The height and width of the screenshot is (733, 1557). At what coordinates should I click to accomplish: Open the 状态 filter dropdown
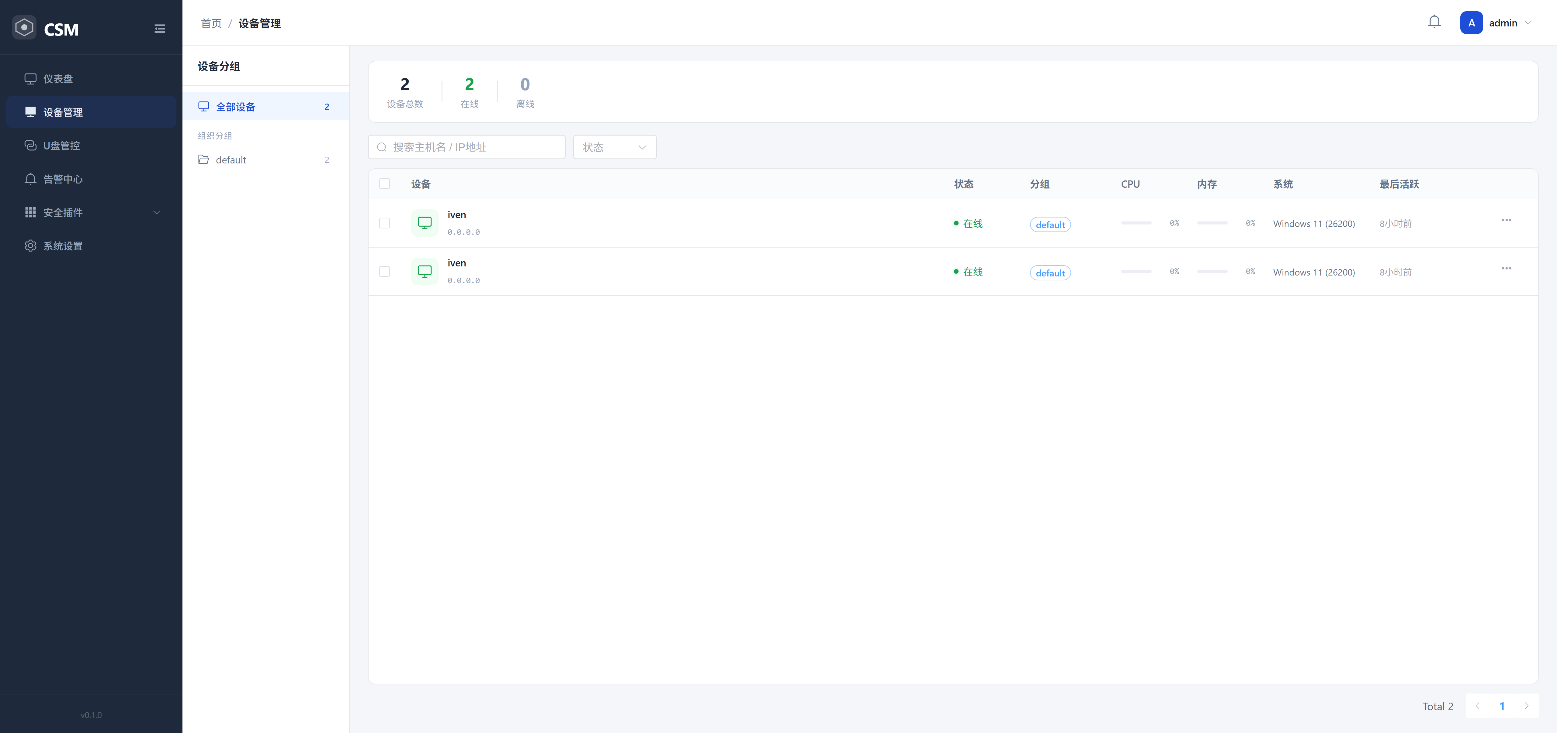click(x=614, y=147)
